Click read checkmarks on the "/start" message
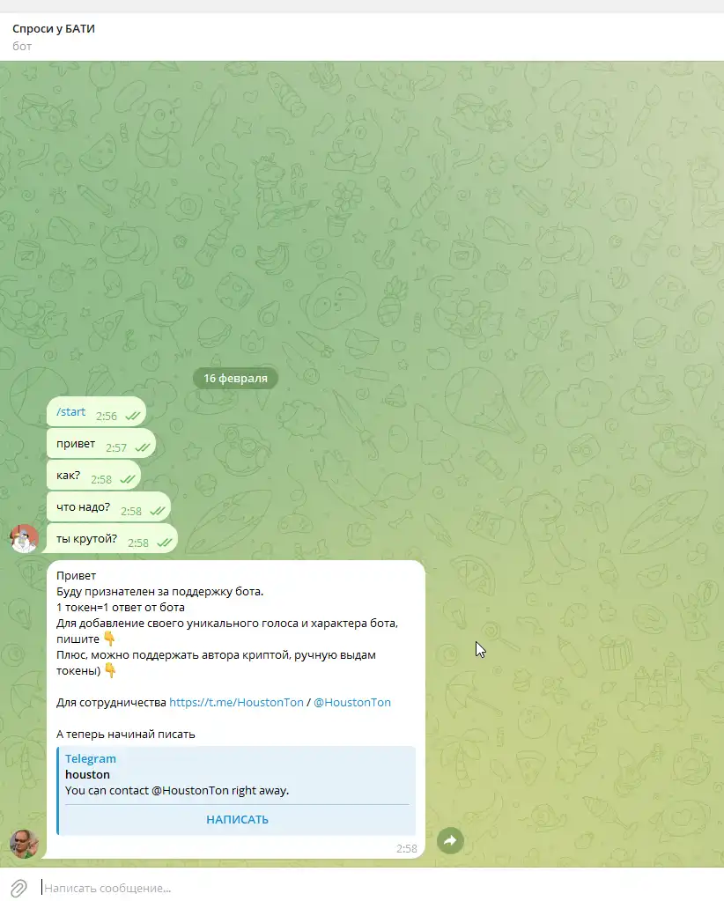724x901 pixels. pos(134,416)
